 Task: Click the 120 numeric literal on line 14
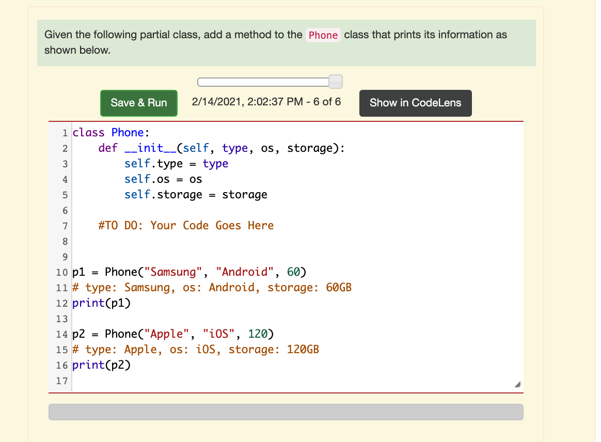pyautogui.click(x=257, y=334)
